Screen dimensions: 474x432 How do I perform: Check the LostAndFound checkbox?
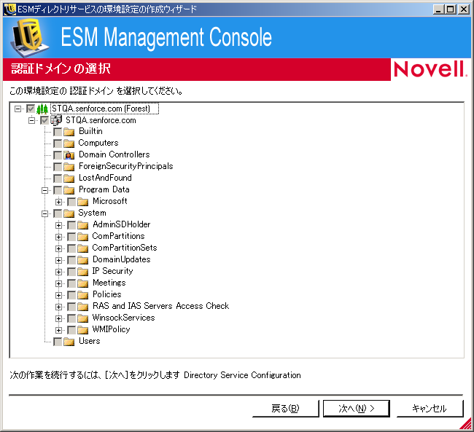click(x=58, y=178)
